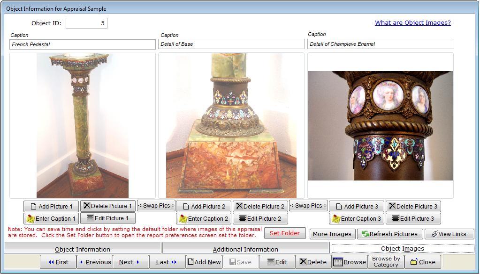Select the Champleve enamel portrait image
The height and width of the screenshot is (274, 480).
pos(380,126)
